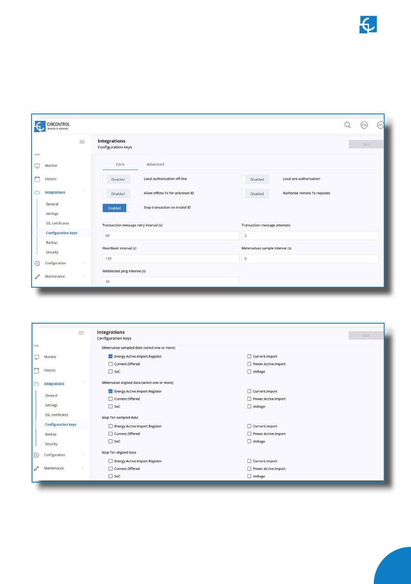Toggle the Authorise remote Tx requests switch
The image size is (411, 584).
[x=255, y=194]
